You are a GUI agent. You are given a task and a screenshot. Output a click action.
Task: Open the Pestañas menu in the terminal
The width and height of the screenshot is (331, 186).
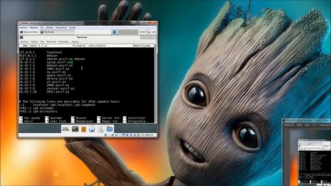(64, 42)
